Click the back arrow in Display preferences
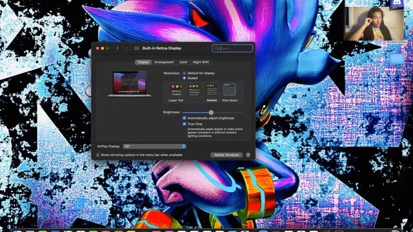 pos(117,48)
